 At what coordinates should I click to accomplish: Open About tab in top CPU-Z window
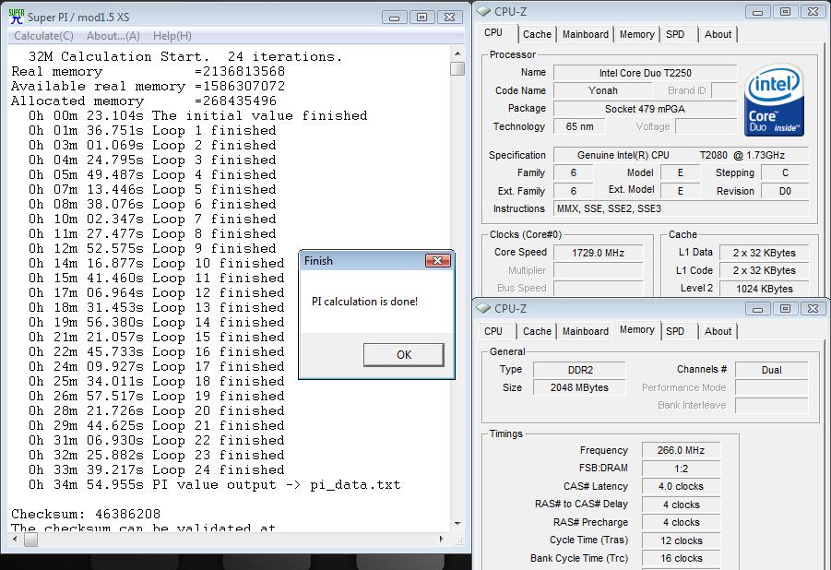pos(718,34)
